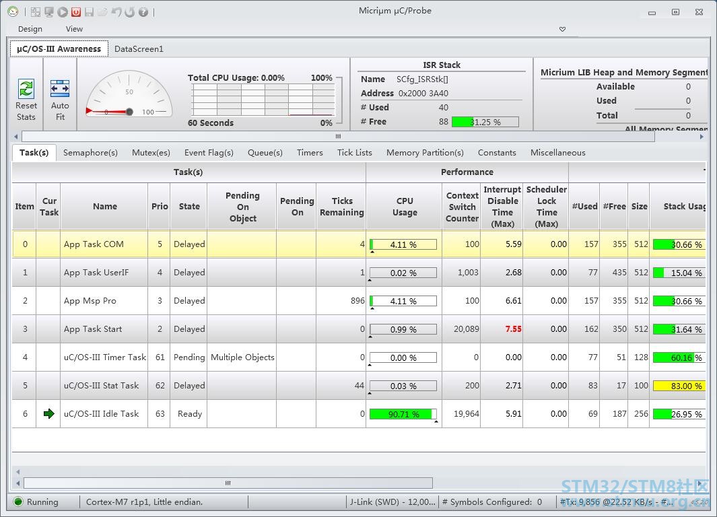The width and height of the screenshot is (717, 517).
Task: Click the CPU Usage column header
Action: [x=404, y=206]
